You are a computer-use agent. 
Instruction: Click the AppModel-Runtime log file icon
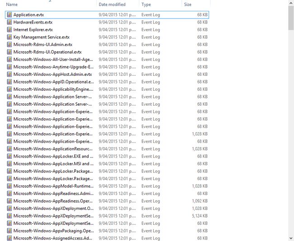(x=9, y=186)
